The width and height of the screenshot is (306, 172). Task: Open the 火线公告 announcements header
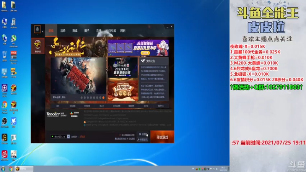pos(154,61)
